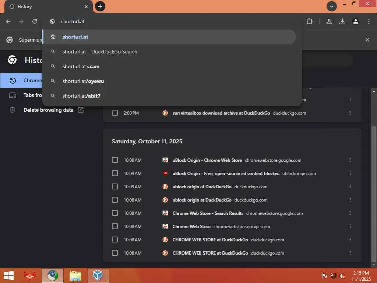Open the taskbar clock and date
The image size is (377, 283).
(361, 276)
